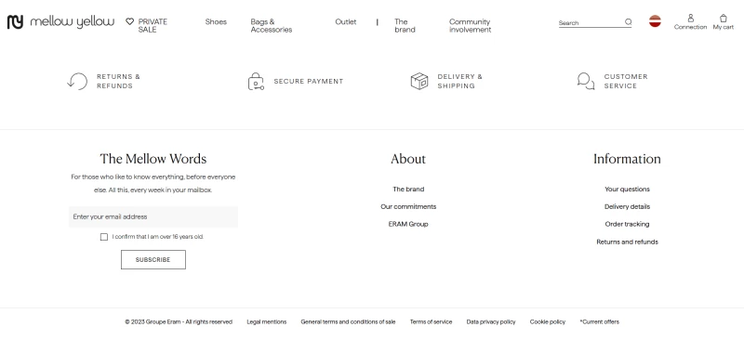Click the Delivery & Shipping label
Viewport: 744px width, 340px height.
(459, 81)
